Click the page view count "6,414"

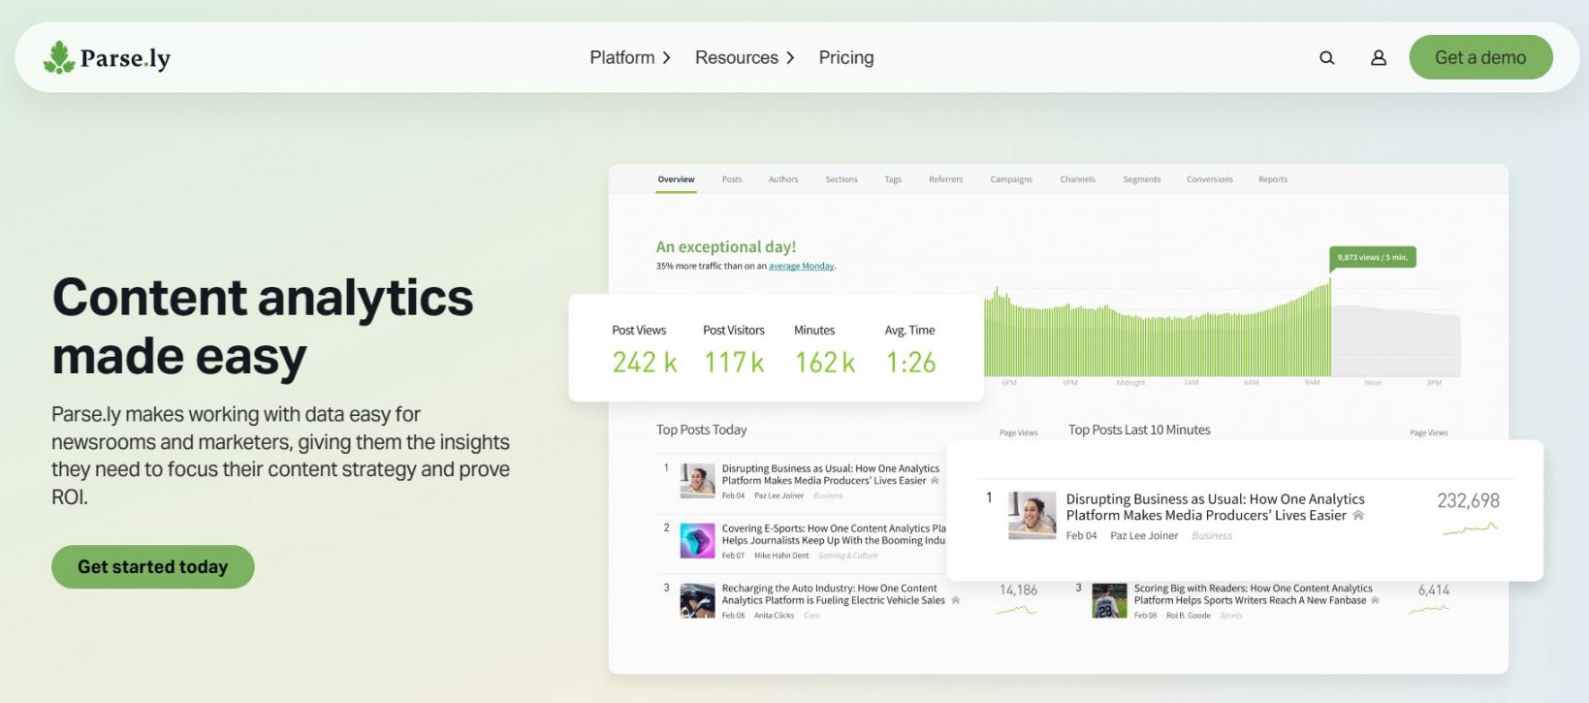[1434, 590]
